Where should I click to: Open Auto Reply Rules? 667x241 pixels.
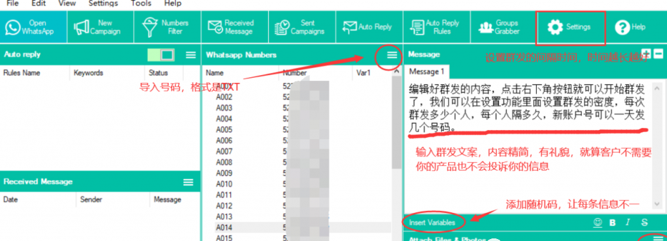(x=436, y=27)
